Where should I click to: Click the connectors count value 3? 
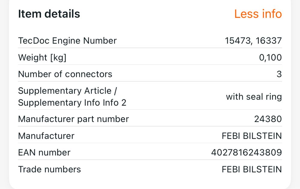(279, 74)
